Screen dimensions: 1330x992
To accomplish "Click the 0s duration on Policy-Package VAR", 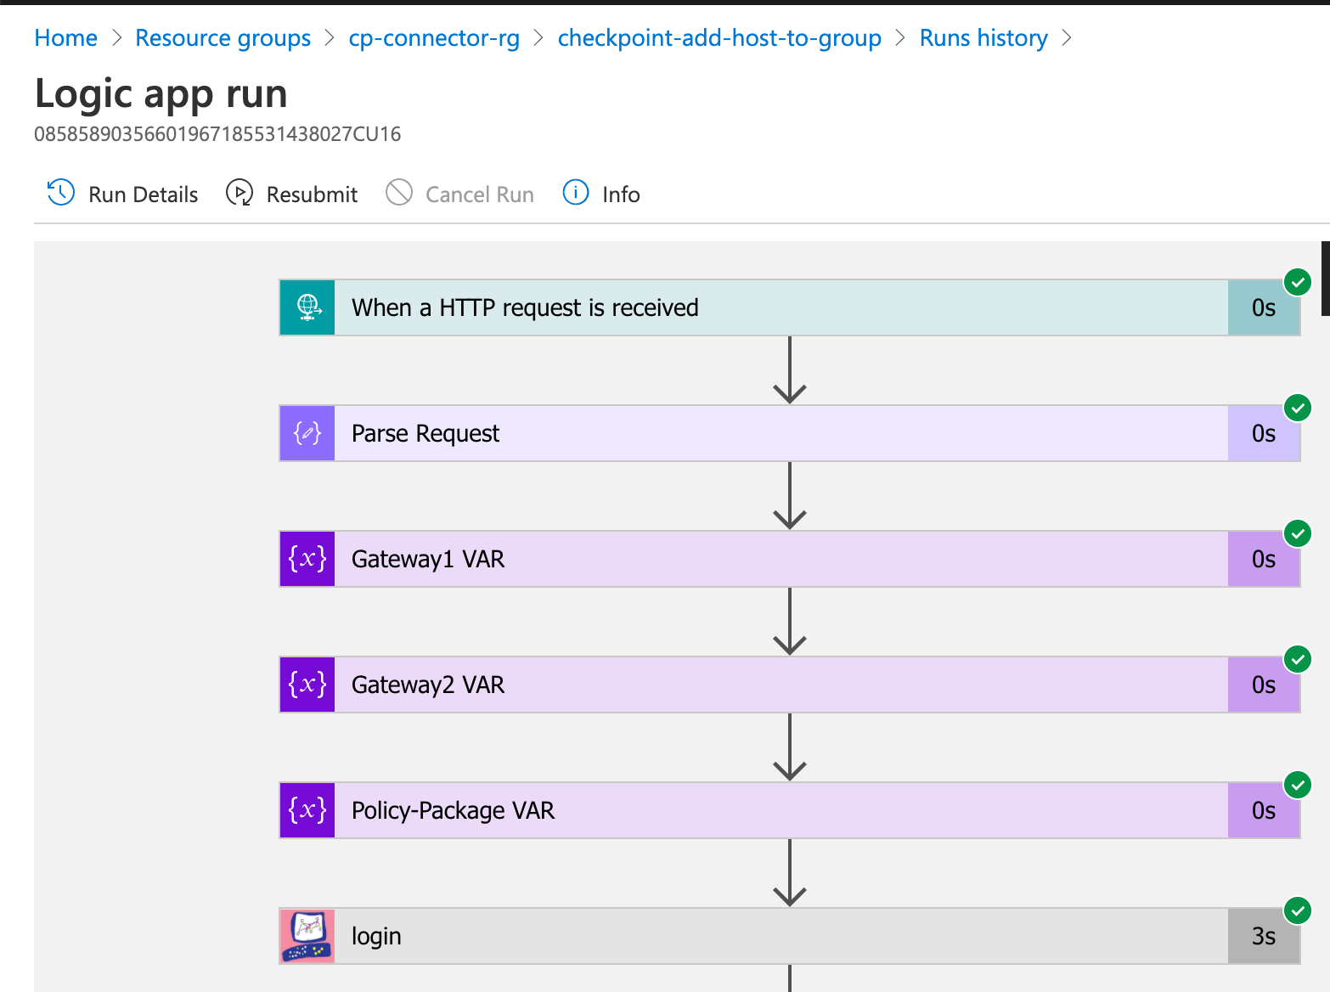I will coord(1264,810).
